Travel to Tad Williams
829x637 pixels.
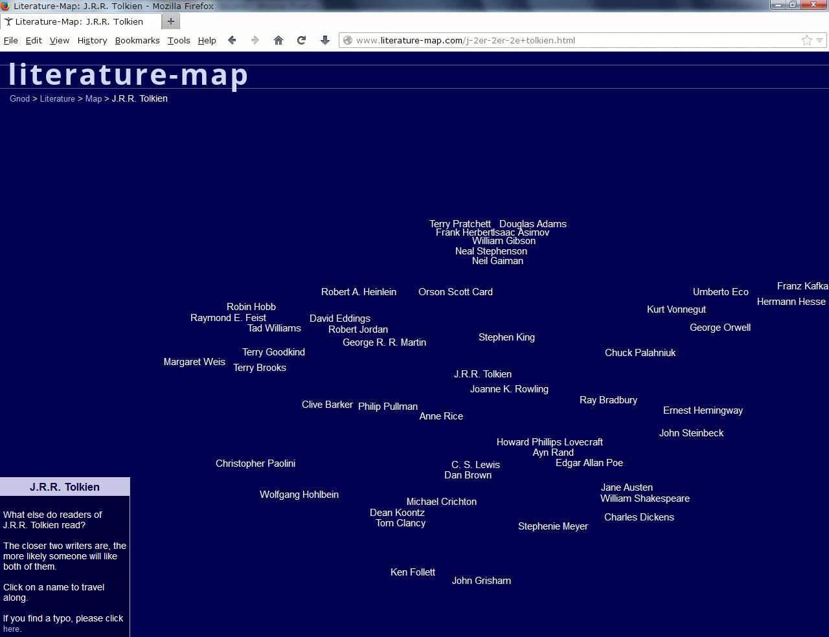coord(274,328)
